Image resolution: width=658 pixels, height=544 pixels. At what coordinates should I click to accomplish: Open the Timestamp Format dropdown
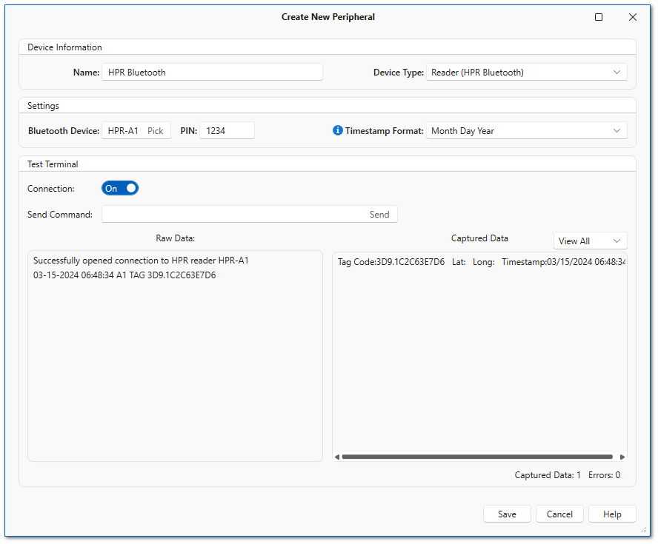527,131
